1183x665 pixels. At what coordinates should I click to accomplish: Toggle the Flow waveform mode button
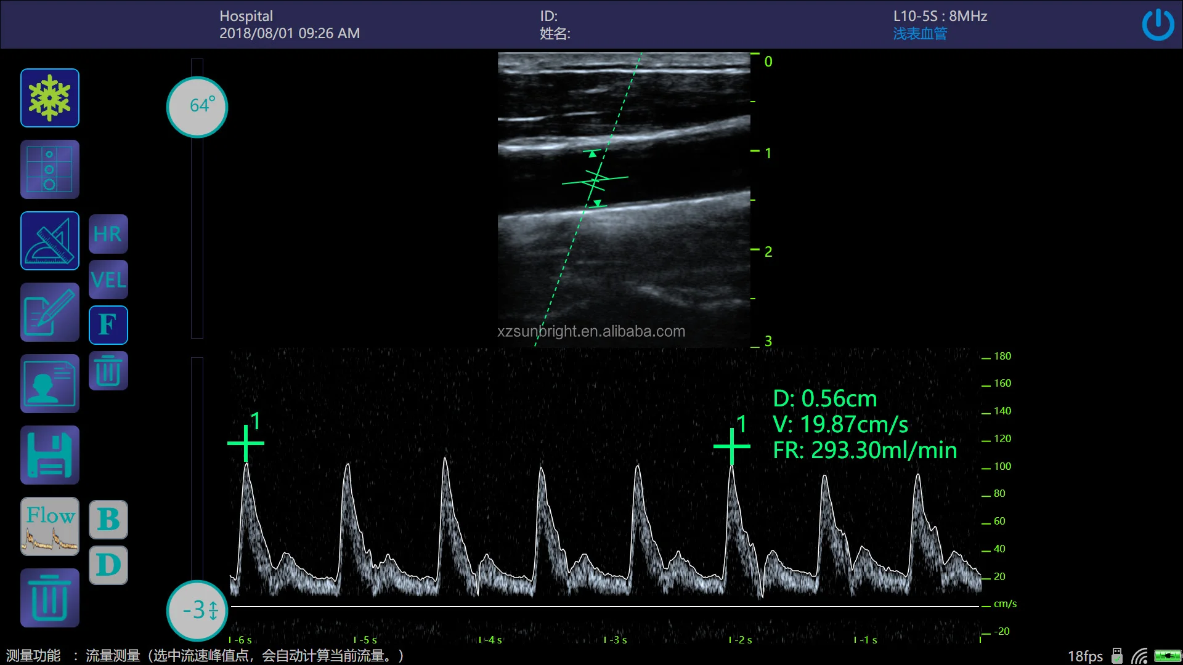tap(50, 526)
